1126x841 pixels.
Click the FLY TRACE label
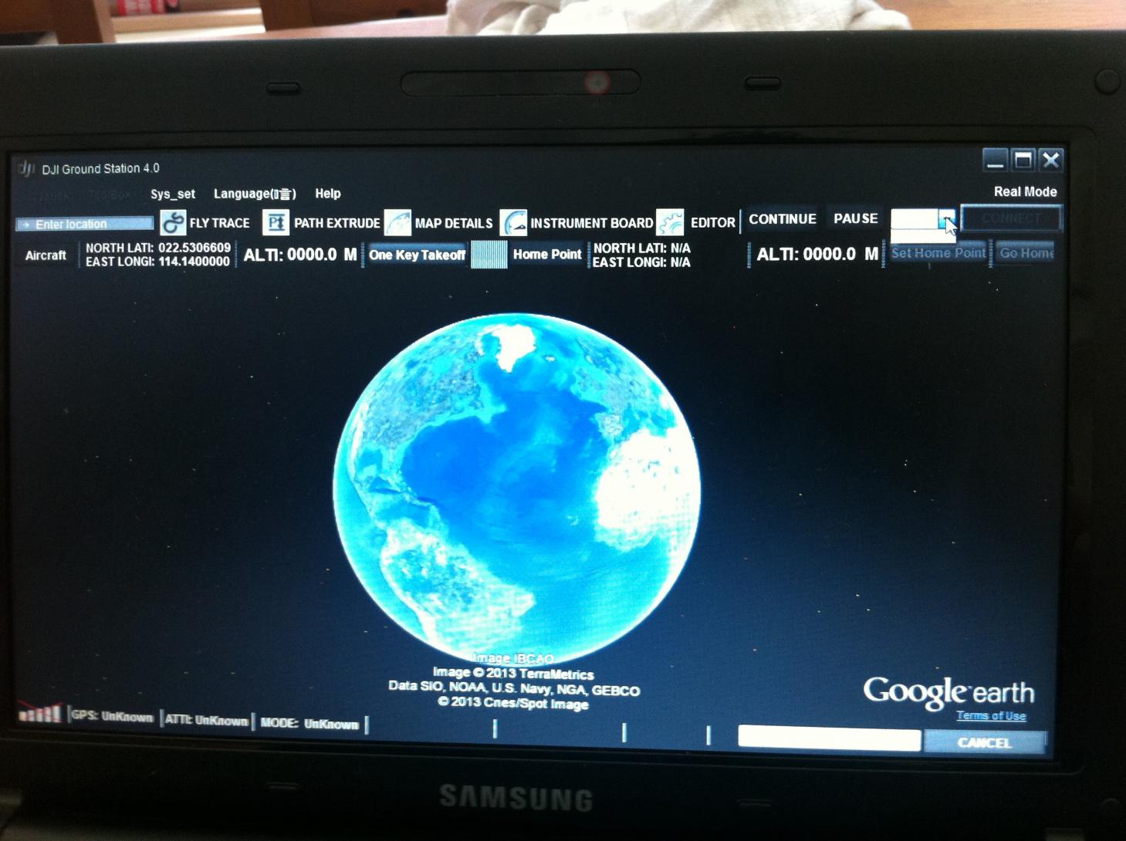[219, 223]
